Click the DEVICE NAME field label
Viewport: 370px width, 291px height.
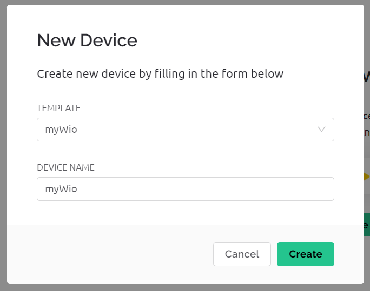65,167
